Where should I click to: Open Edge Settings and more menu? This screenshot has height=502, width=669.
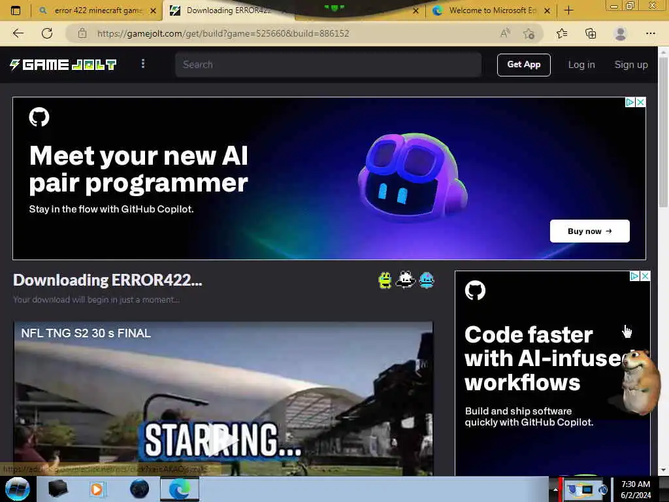650,33
